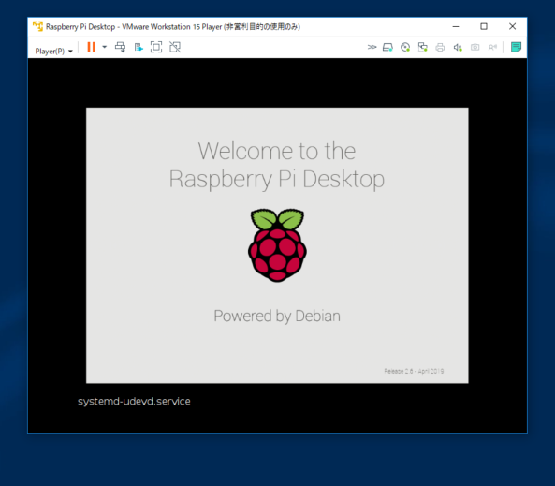
Task: Click the double-arrow devices expand icon
Action: click(x=372, y=47)
